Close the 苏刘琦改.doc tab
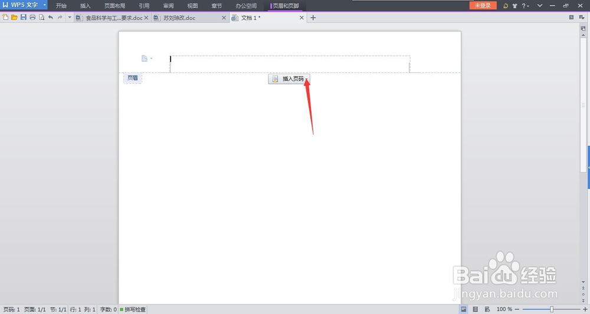Viewport: 590px width, 314px height. [224, 18]
